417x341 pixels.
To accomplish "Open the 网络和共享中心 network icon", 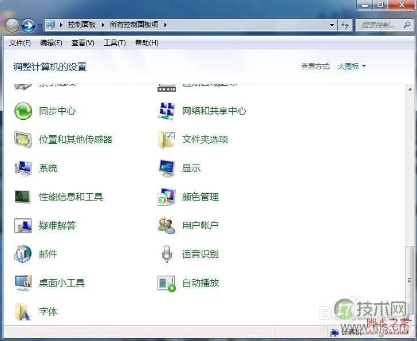I will click(167, 111).
